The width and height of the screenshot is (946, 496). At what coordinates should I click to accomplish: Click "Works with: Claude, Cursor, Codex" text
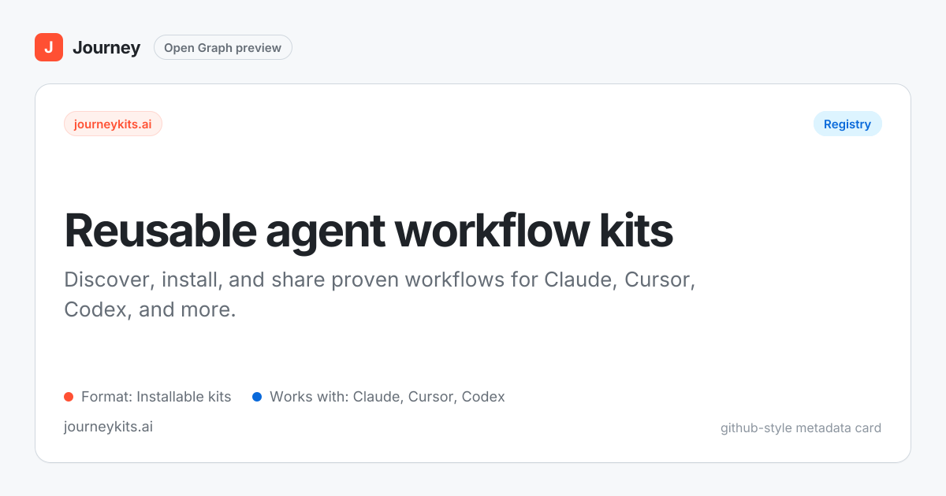(x=387, y=397)
